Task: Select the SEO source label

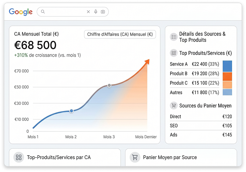Action: coord(174,126)
